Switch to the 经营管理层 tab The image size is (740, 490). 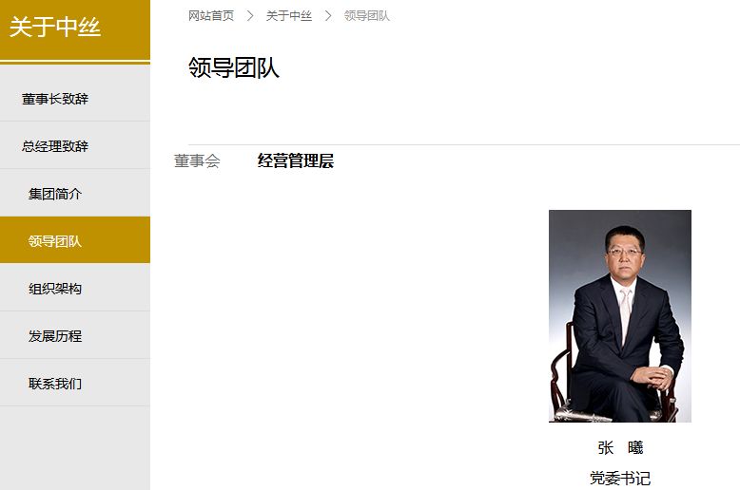point(296,160)
